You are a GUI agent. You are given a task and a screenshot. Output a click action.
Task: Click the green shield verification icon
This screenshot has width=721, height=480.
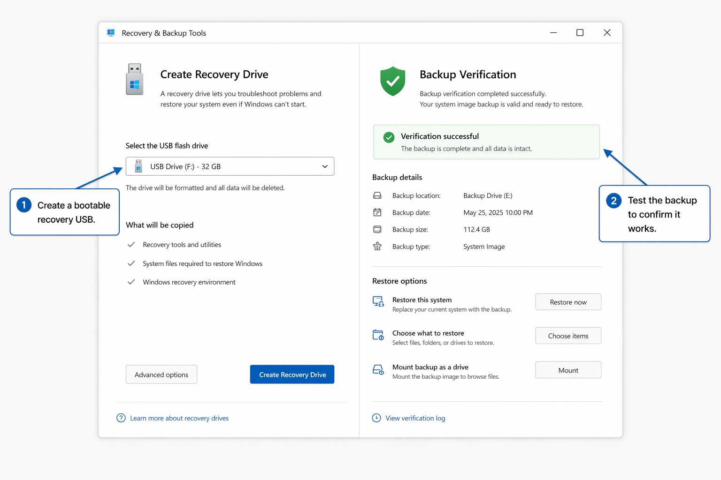pyautogui.click(x=392, y=81)
